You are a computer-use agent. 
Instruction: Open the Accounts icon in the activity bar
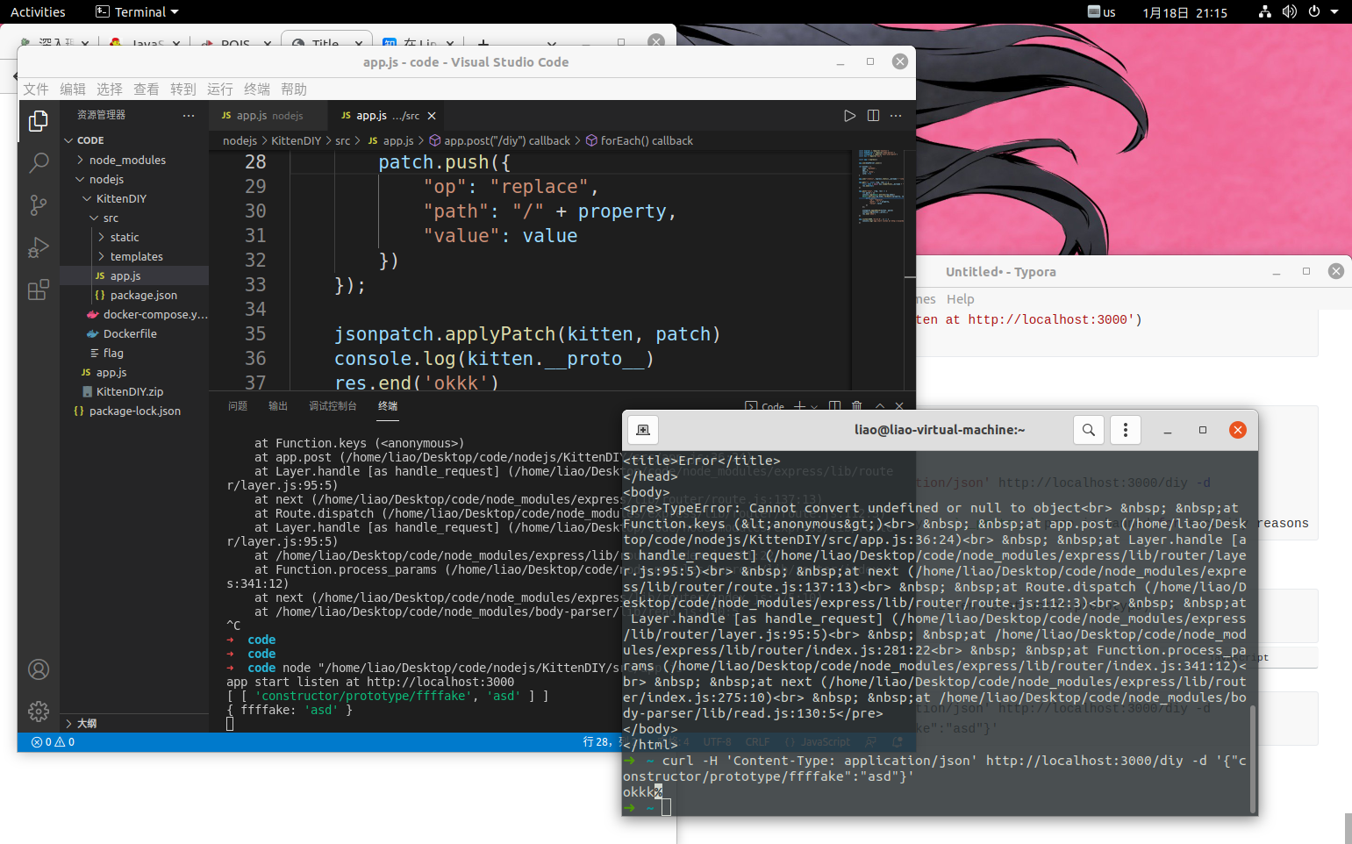[38, 669]
